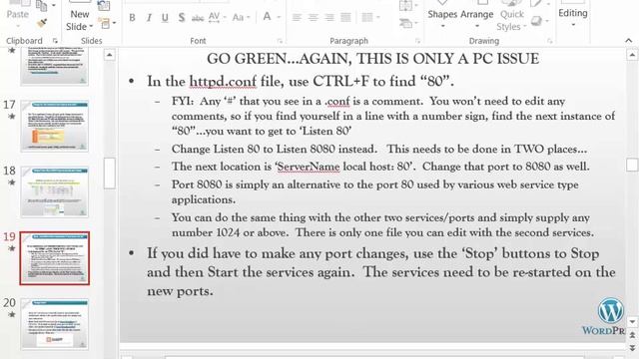Click the animation star under slide 20
This screenshot has width=639, height=359.
click(x=11, y=314)
